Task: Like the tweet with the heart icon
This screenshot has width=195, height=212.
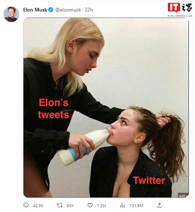Action: click(x=90, y=205)
